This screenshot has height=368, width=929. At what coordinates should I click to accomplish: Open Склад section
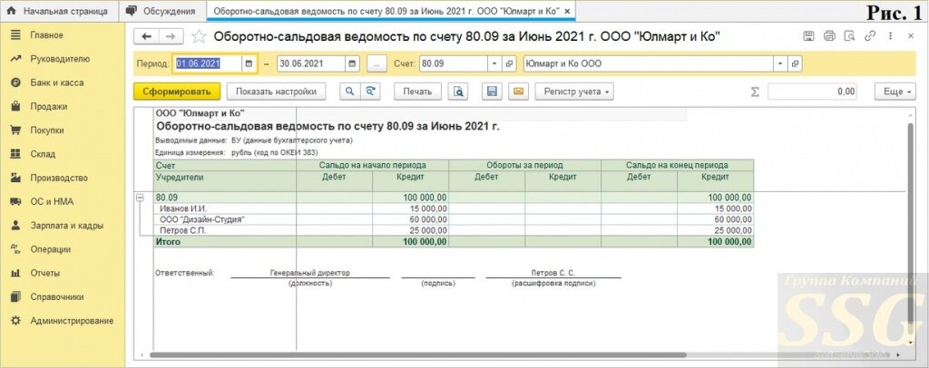63,154
